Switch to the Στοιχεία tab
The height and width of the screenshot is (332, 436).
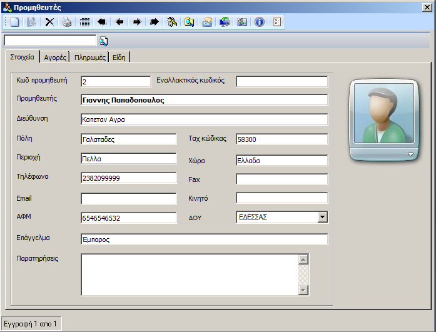click(23, 57)
